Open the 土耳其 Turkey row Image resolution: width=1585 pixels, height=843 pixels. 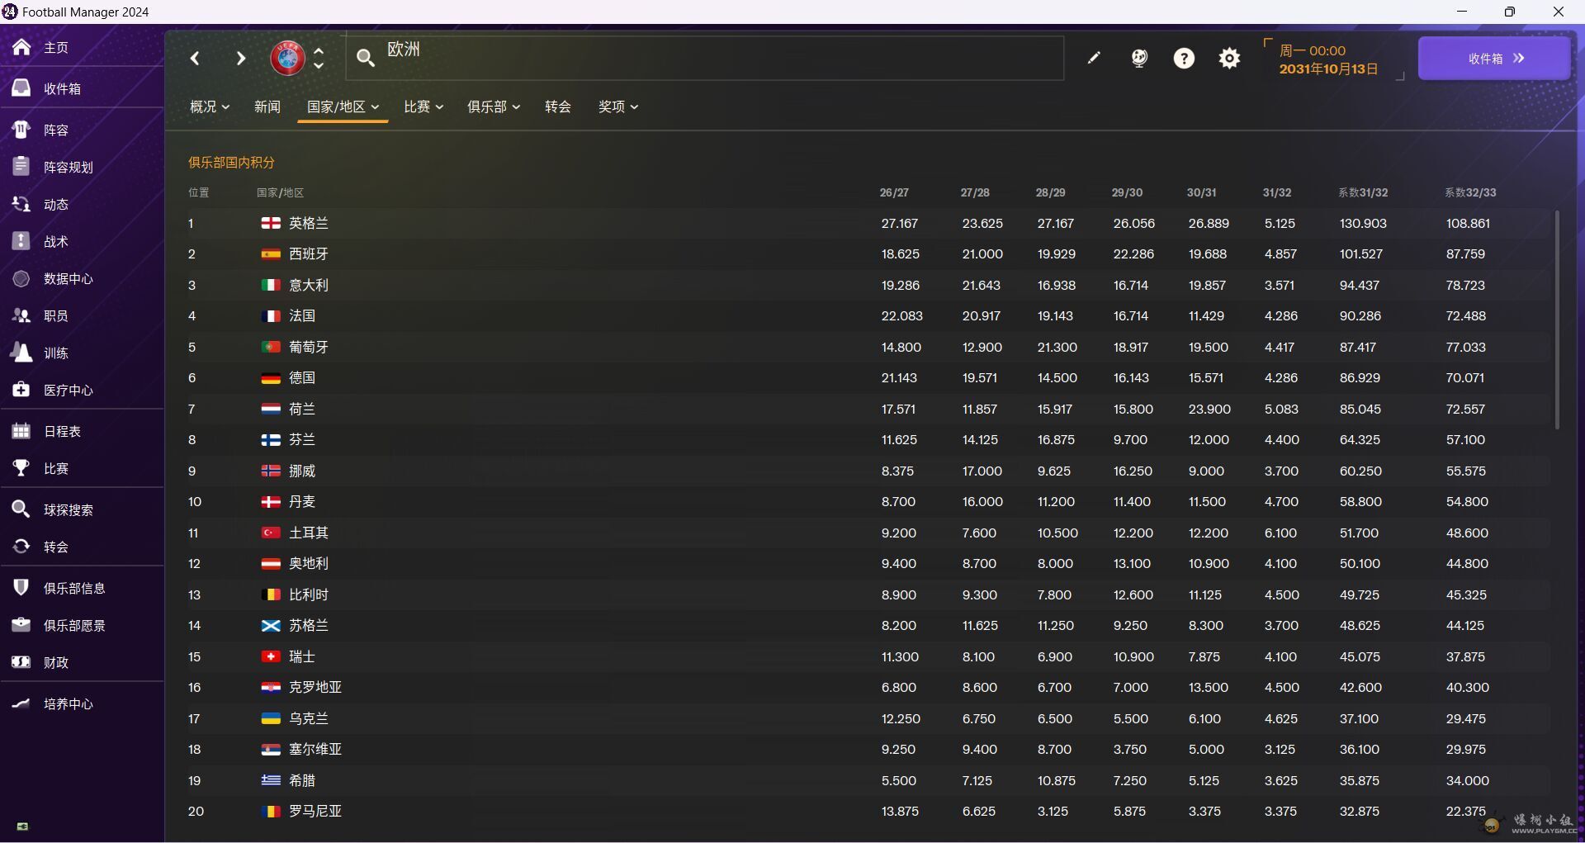868,533
